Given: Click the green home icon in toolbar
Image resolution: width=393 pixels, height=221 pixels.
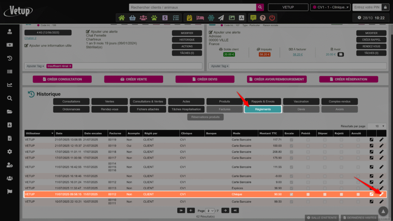Looking at the screenshot, I should click(x=122, y=18).
